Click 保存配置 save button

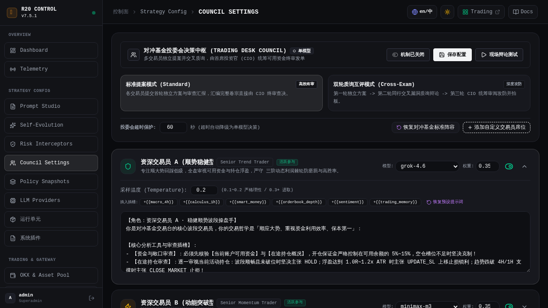tap(453, 55)
